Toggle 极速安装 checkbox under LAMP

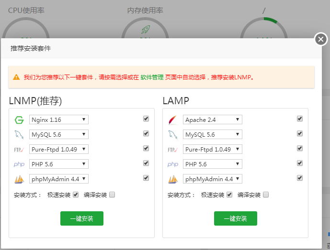tap(229, 195)
